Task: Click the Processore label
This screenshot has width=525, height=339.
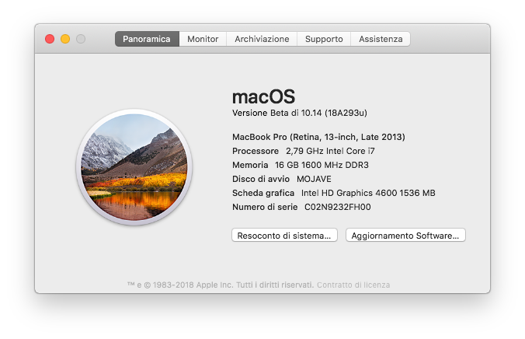Action: pyautogui.click(x=256, y=151)
